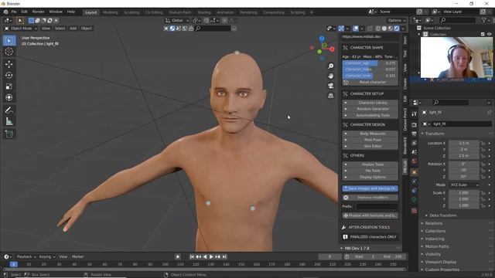Click the zoom view magnifier icon
The width and height of the screenshot is (495, 278).
pos(330,66)
